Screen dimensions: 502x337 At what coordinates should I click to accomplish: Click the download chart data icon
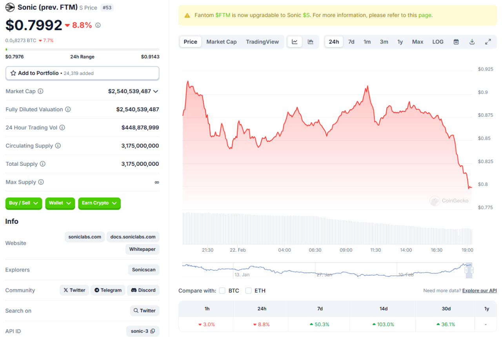click(x=472, y=42)
